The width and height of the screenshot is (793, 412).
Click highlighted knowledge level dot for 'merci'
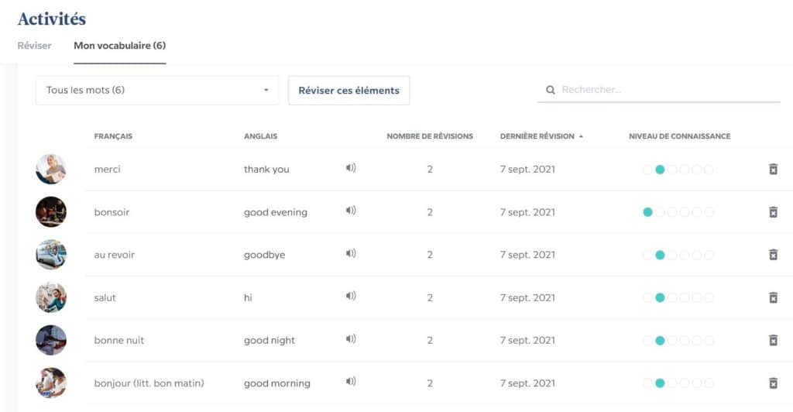660,170
